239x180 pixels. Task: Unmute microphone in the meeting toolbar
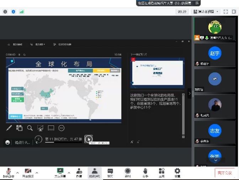tap(8, 172)
